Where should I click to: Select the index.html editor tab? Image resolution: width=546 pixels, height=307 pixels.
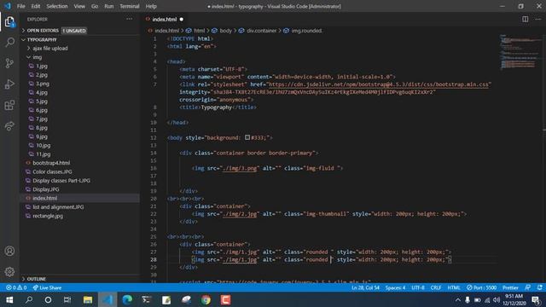(x=164, y=19)
